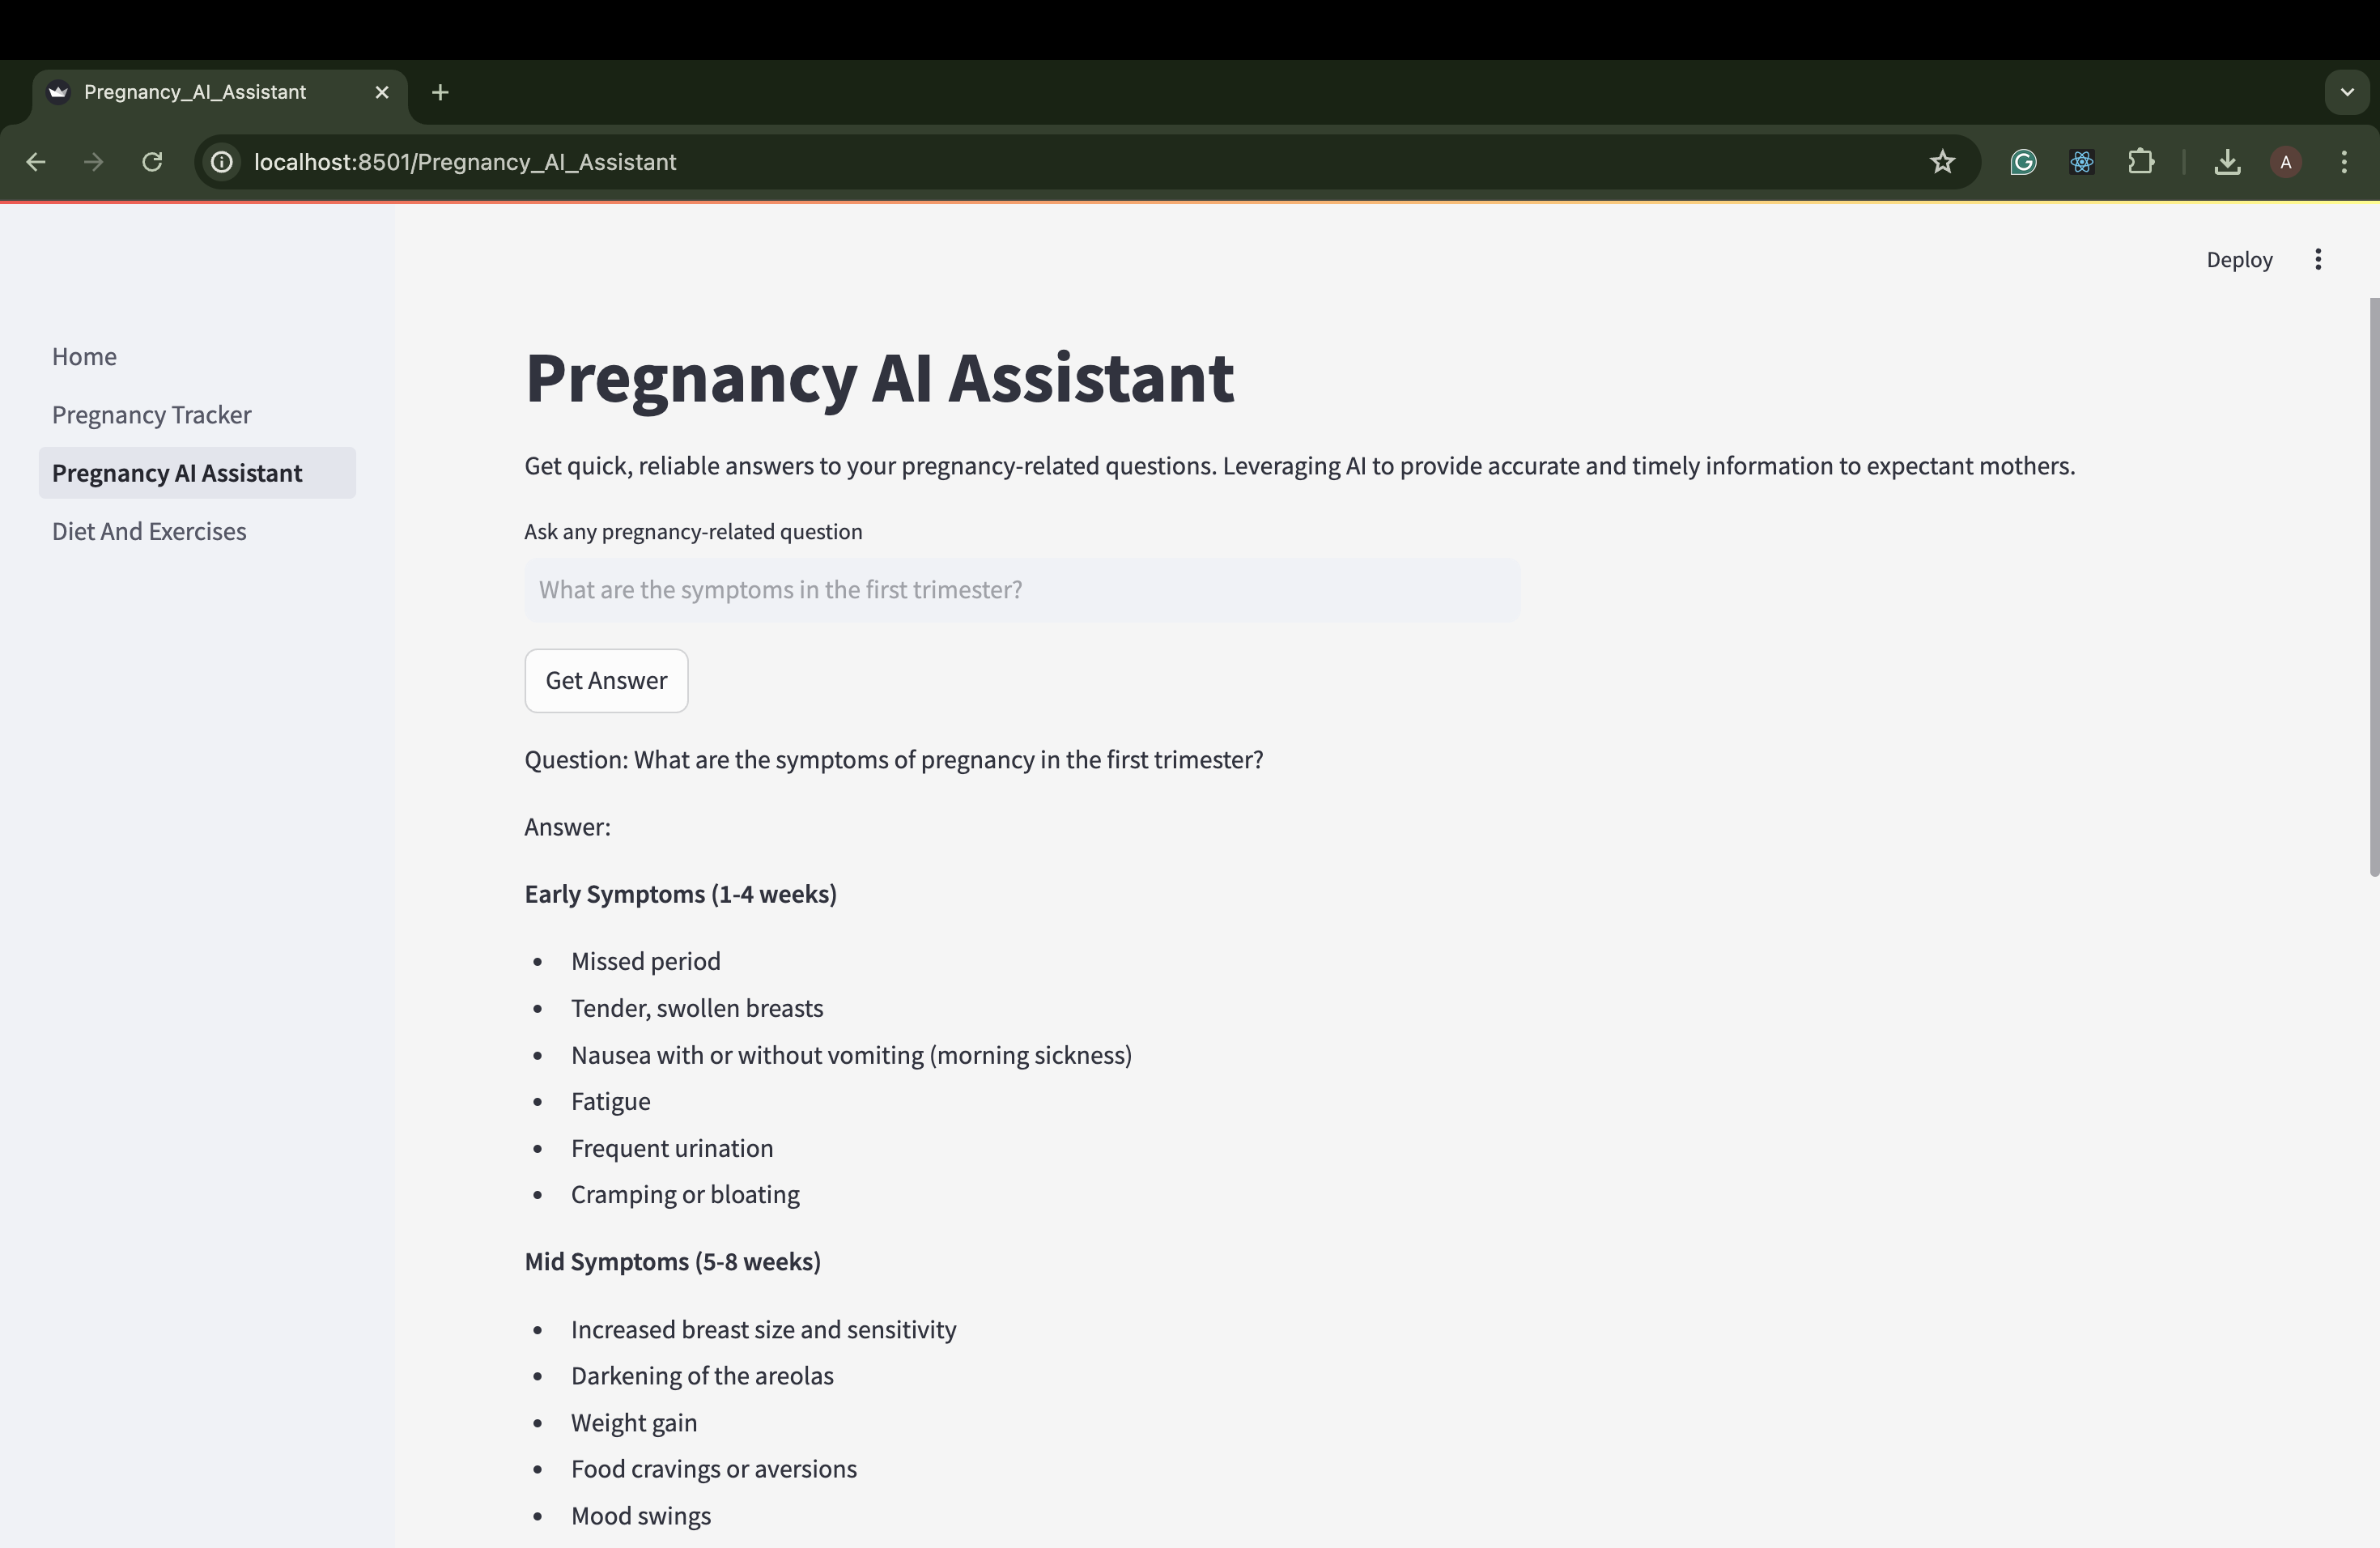Open the Streamlit three-dot main menu
Image resolution: width=2380 pixels, height=1548 pixels.
(x=2318, y=260)
